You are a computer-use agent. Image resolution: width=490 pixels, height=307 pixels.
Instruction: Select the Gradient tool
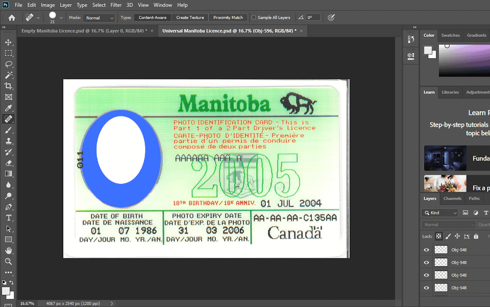[x=8, y=173]
